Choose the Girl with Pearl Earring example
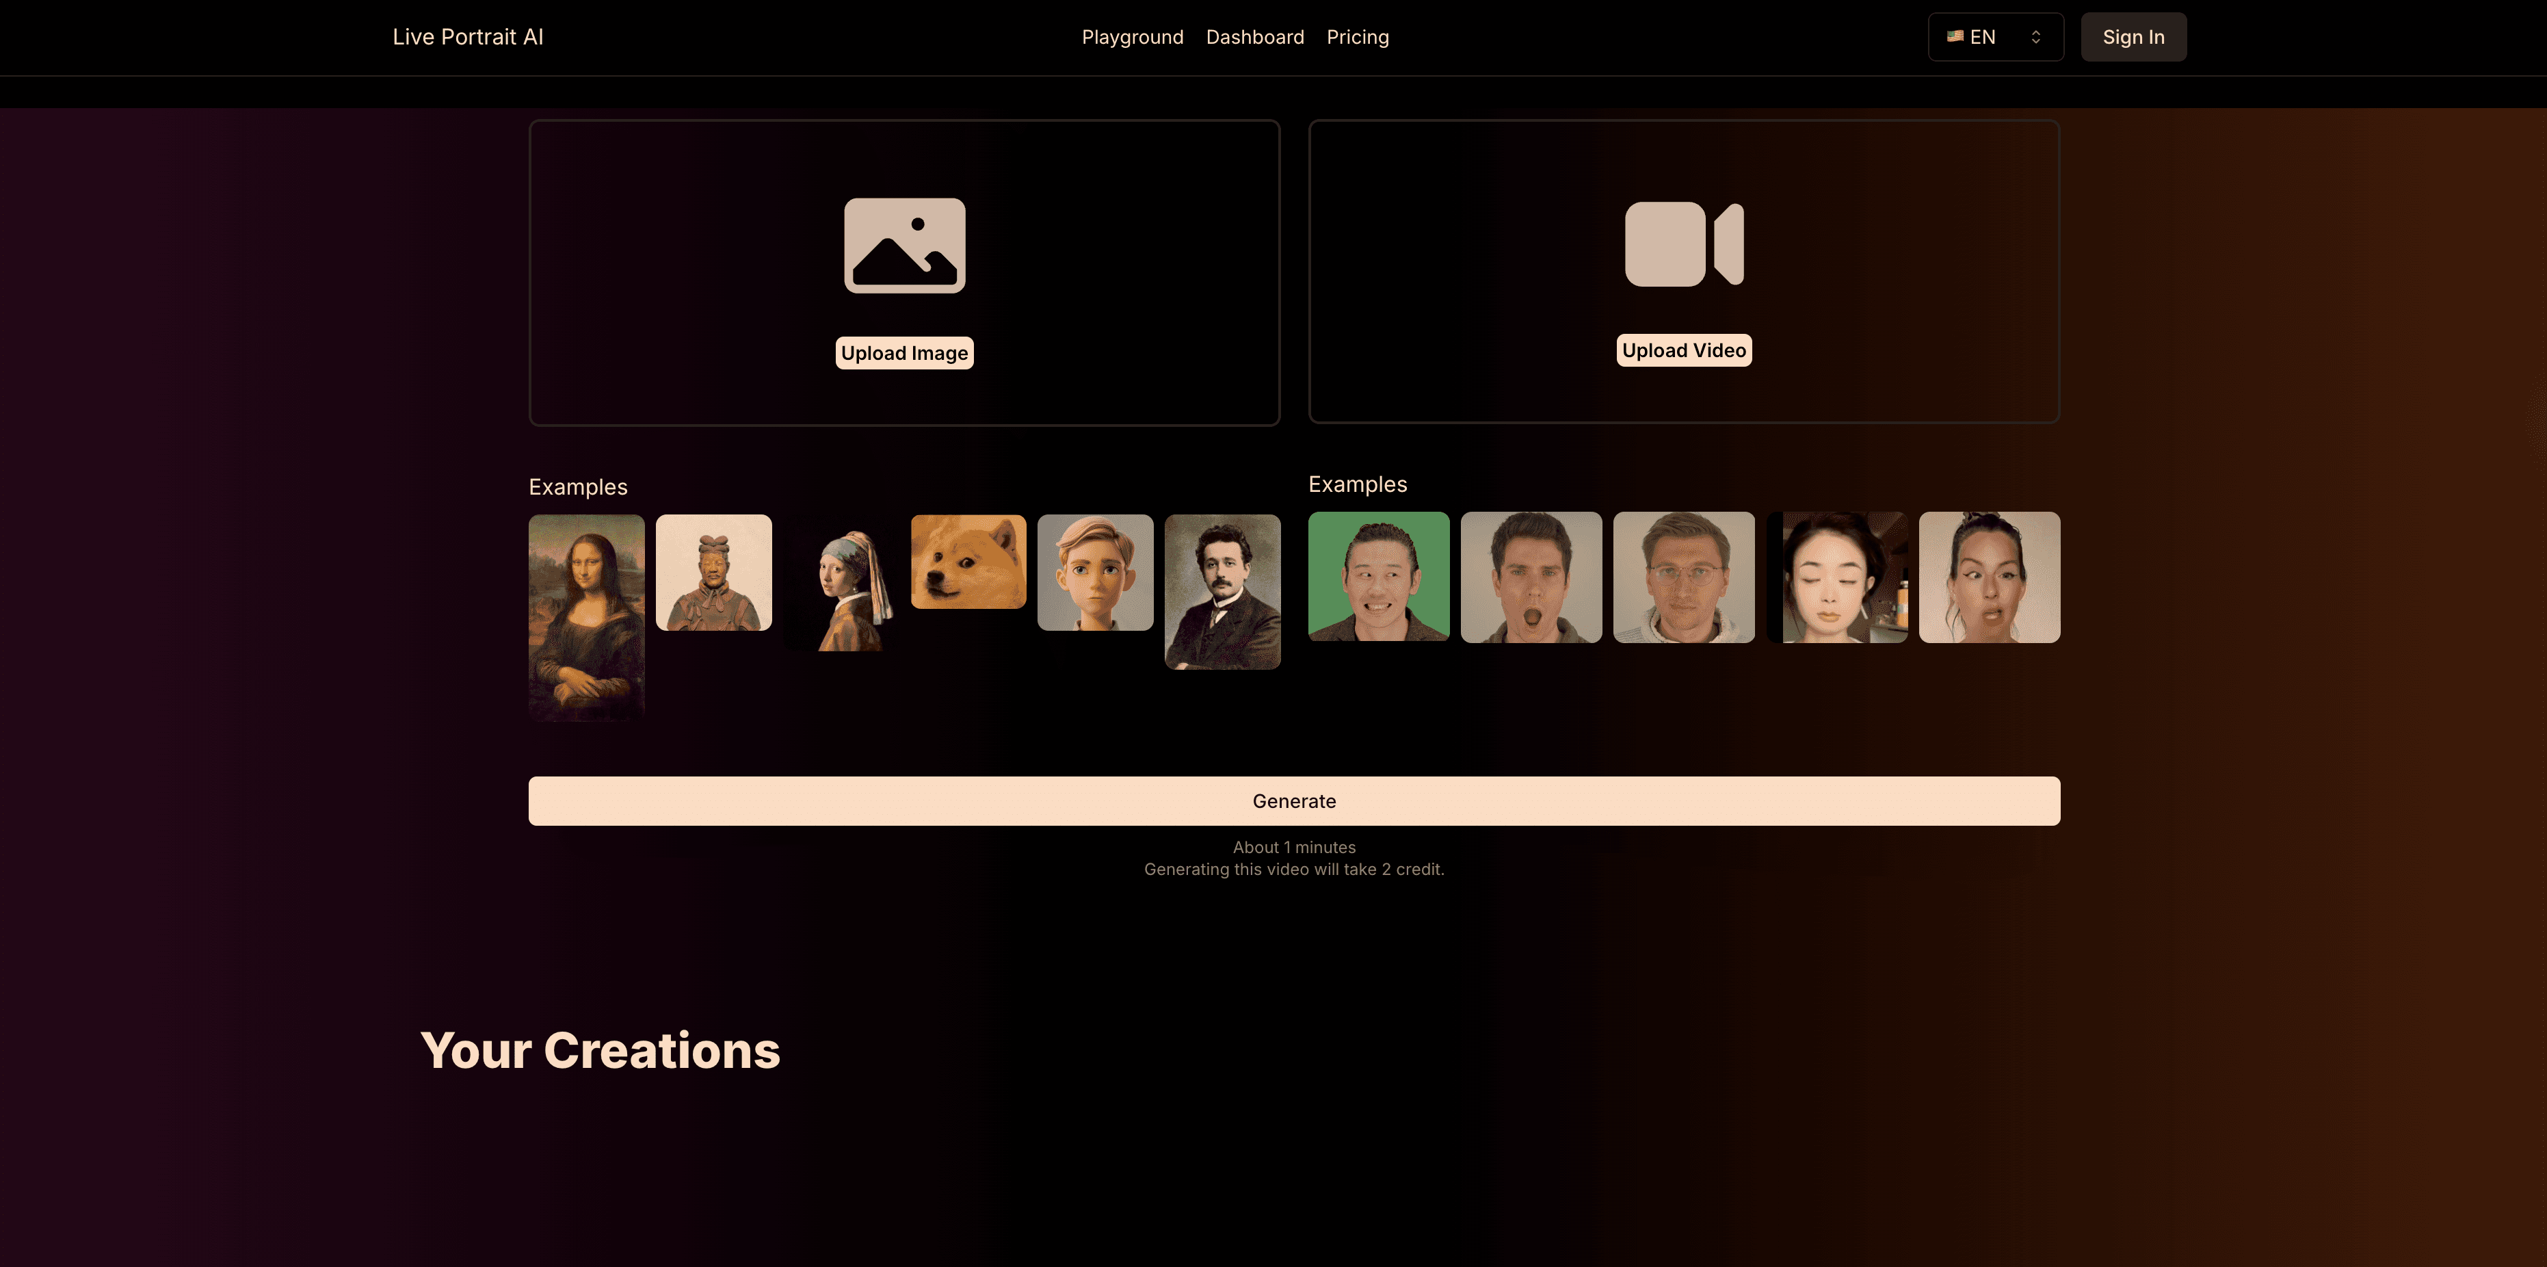2547x1267 pixels. [841, 584]
